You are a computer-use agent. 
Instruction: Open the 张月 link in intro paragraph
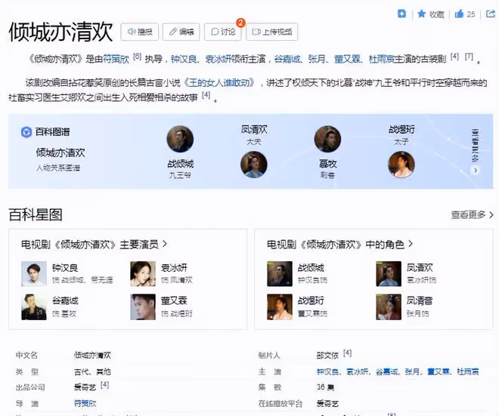(x=317, y=59)
